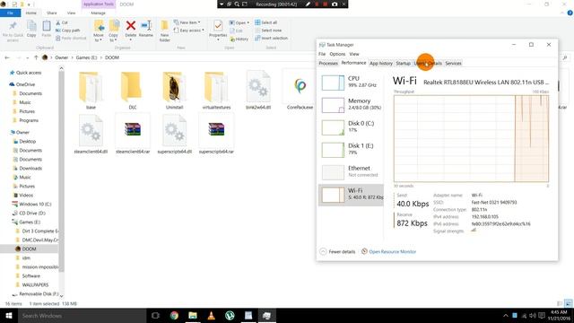Navigate back in File Explorer
The image size is (574, 323).
click(7, 57)
